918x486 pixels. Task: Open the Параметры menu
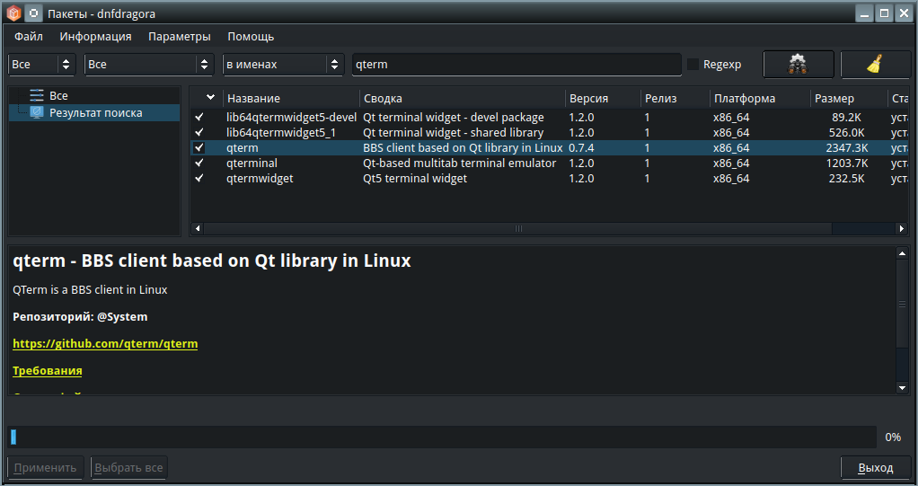(x=180, y=37)
